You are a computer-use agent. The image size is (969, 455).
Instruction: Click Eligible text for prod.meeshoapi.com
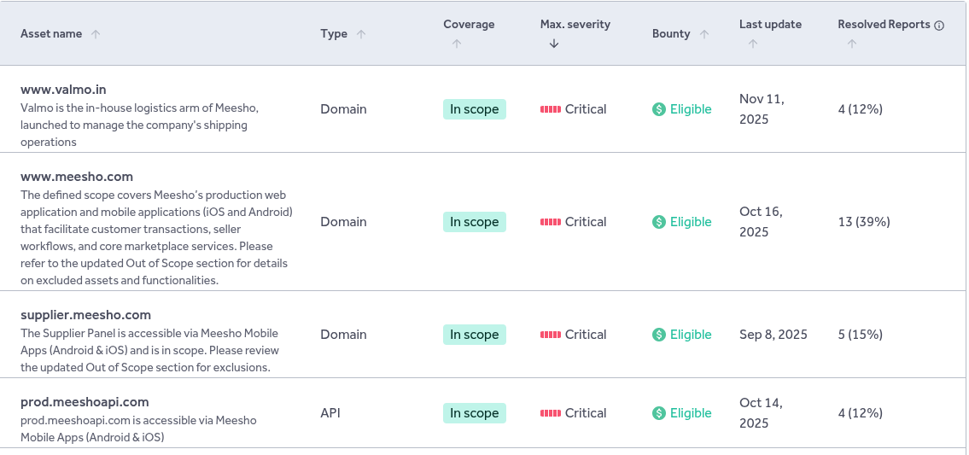pos(691,413)
